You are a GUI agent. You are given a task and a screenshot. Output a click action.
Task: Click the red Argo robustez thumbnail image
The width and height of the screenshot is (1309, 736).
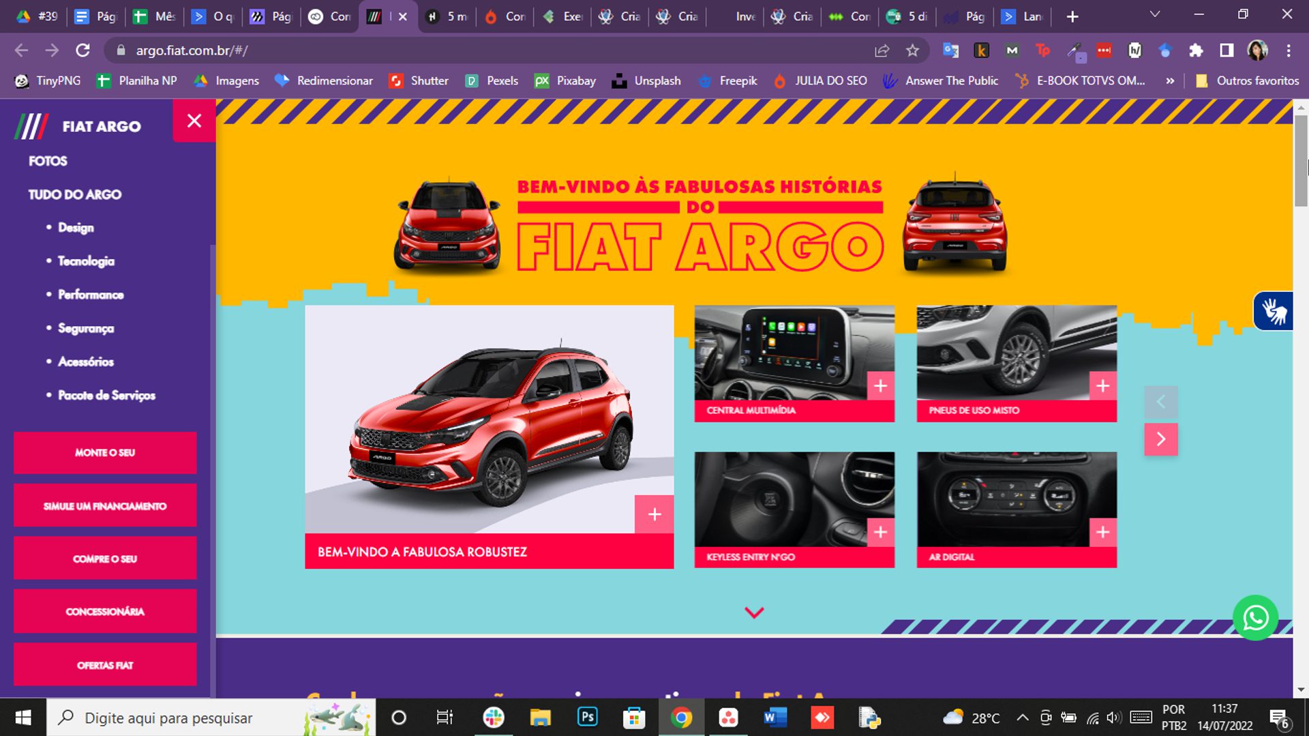click(x=489, y=419)
